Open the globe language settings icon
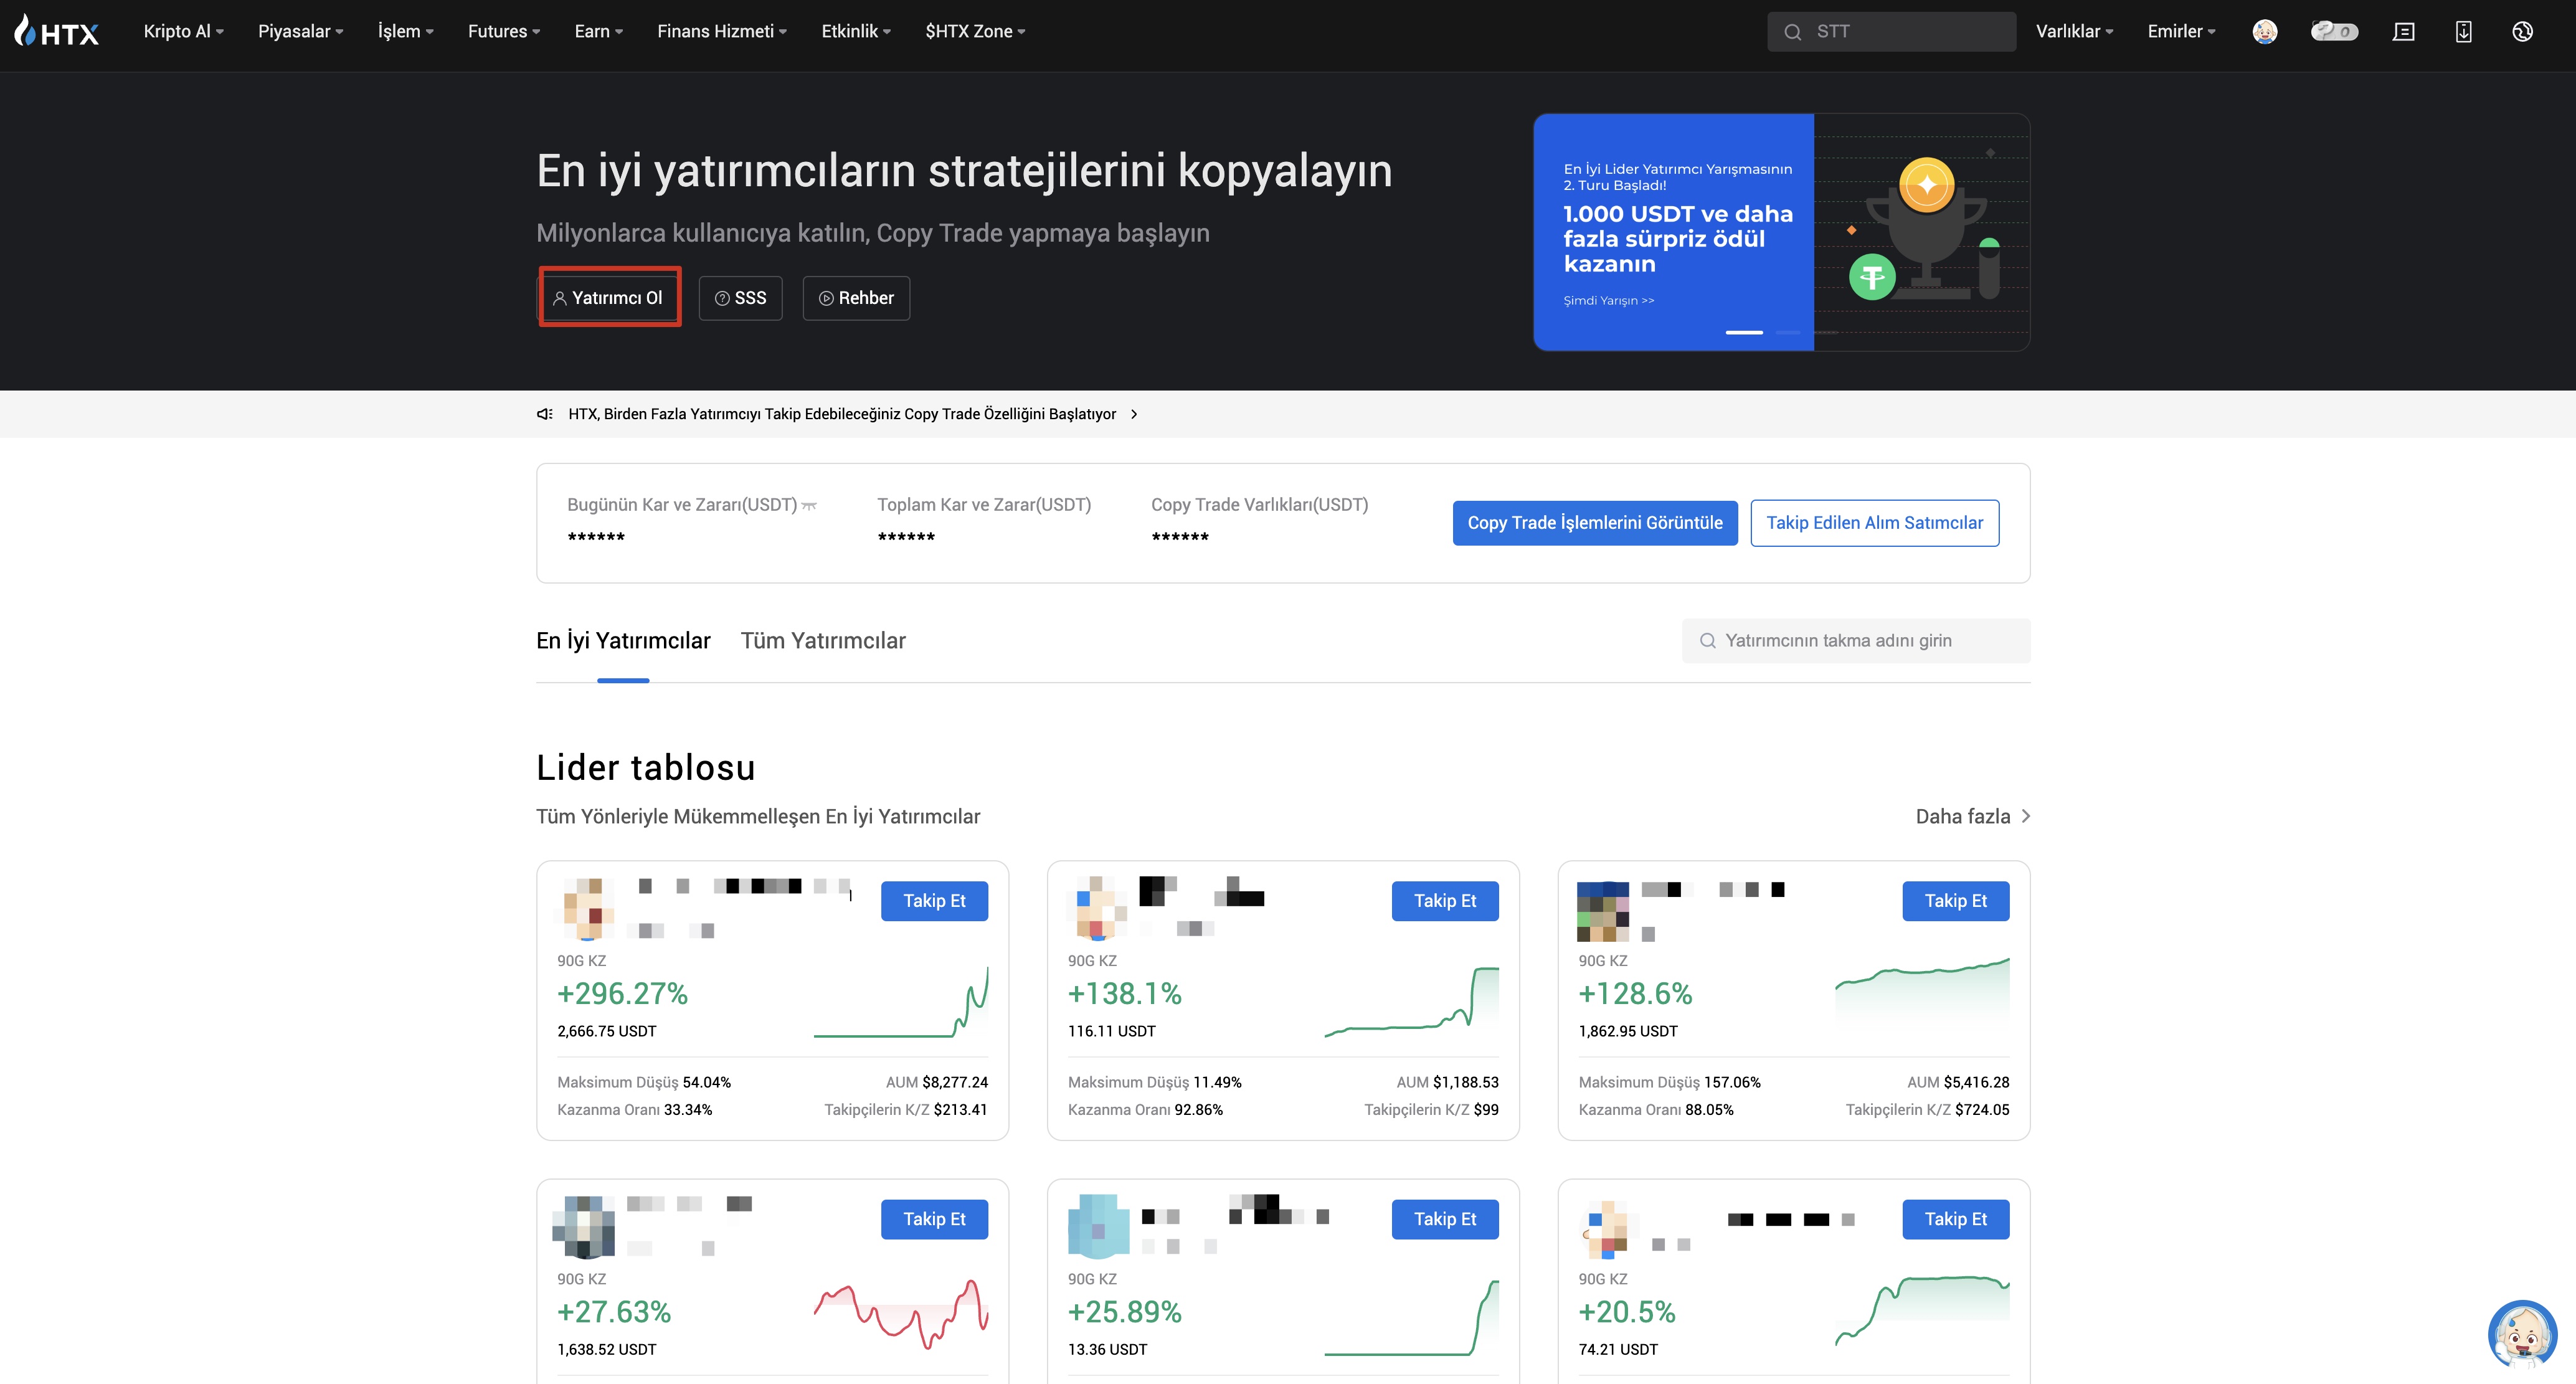2576x1384 pixels. (2522, 31)
